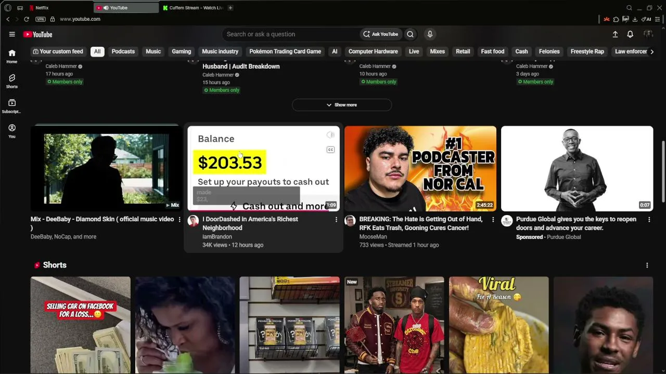Viewport: 666px width, 374px height.
Task: Click the Ask YouTube button
Action: coord(381,34)
